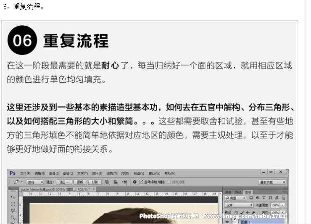Filter layers by pixel layers icon
This screenshot has width=311, height=224.
point(251,198)
